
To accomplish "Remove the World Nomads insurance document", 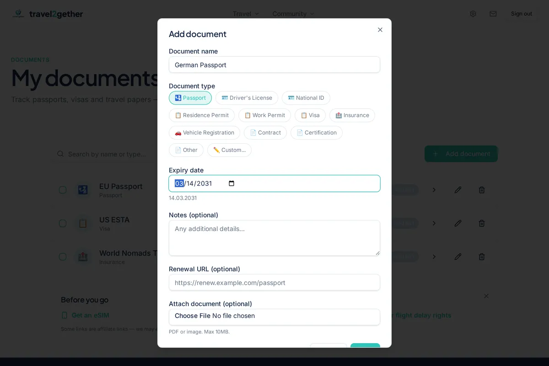I will tap(482, 257).
